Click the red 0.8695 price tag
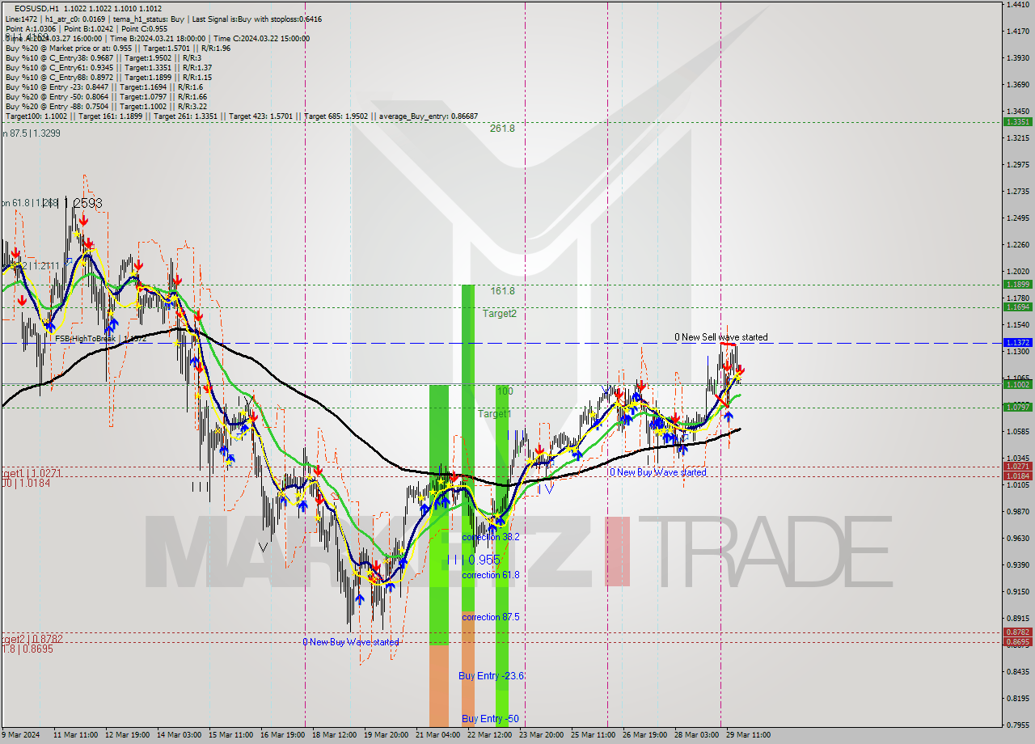 1016,641
